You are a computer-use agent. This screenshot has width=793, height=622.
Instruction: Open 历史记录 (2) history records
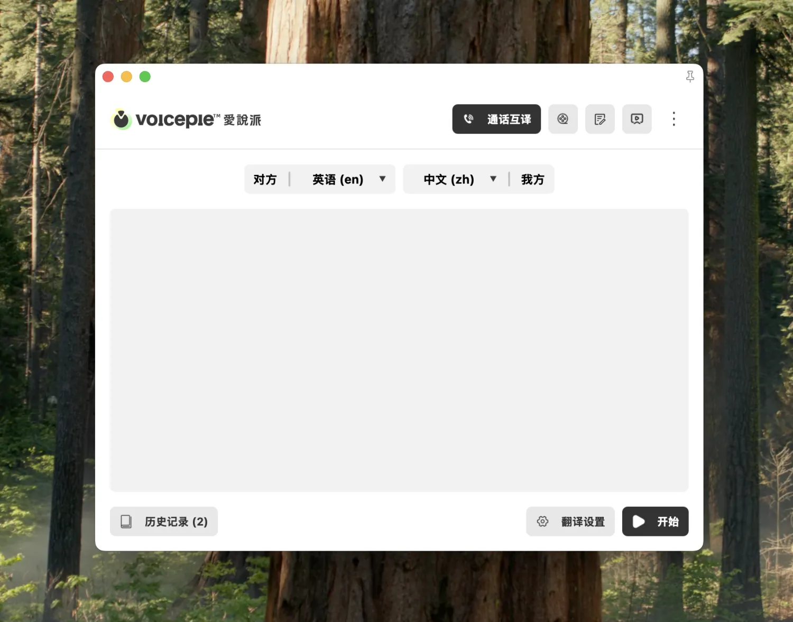click(176, 522)
